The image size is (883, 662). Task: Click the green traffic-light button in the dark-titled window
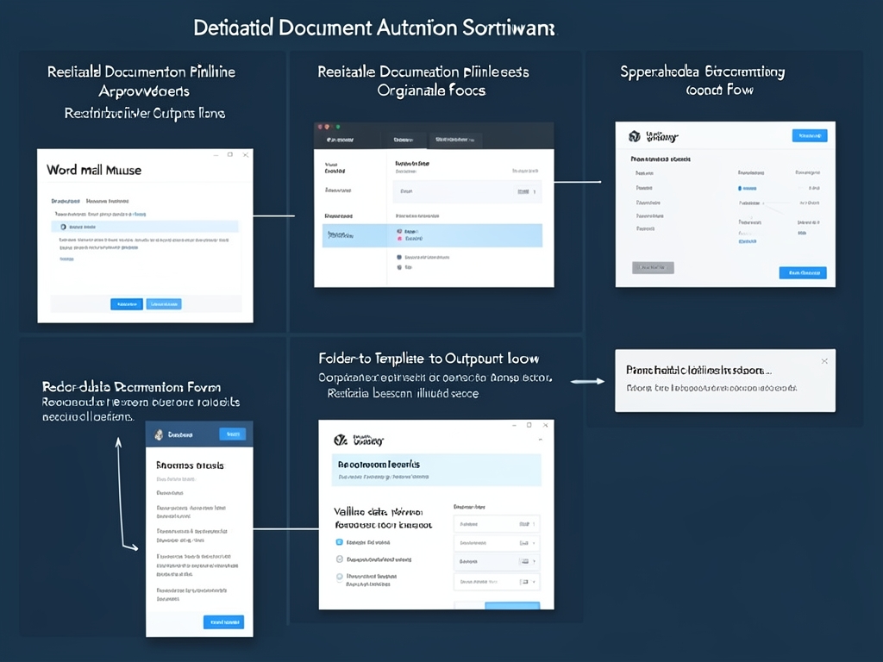(338, 128)
